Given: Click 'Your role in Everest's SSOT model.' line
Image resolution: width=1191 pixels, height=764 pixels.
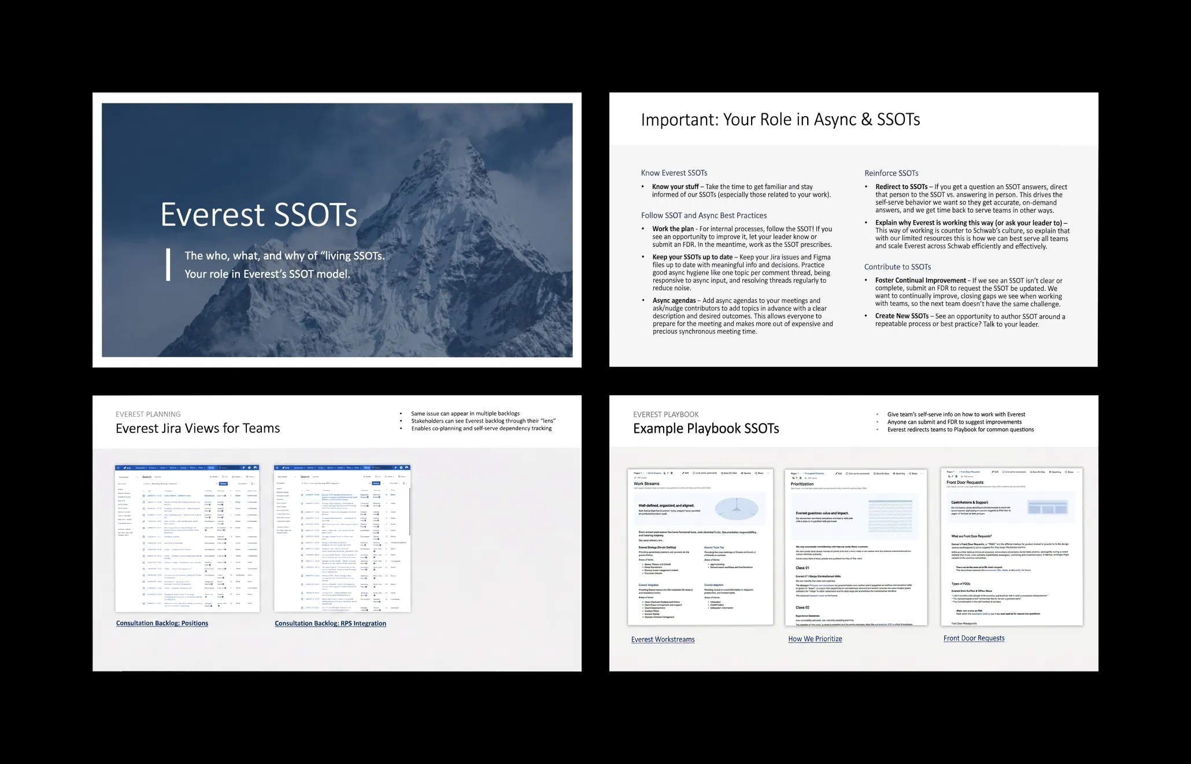Looking at the screenshot, I should tap(267, 274).
